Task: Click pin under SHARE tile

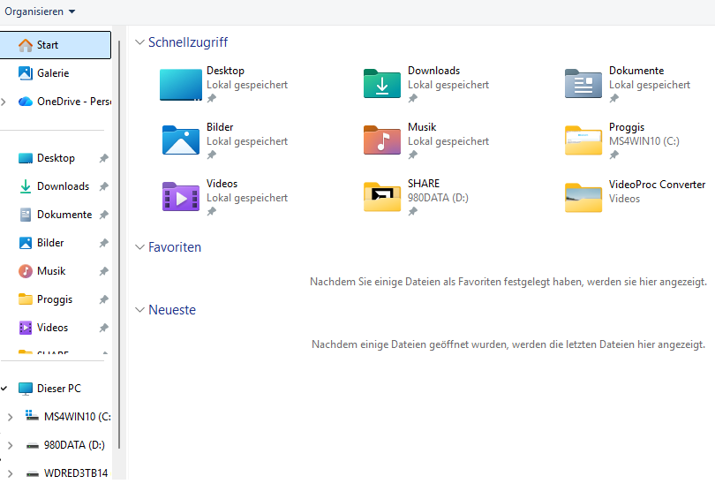Action: point(413,211)
